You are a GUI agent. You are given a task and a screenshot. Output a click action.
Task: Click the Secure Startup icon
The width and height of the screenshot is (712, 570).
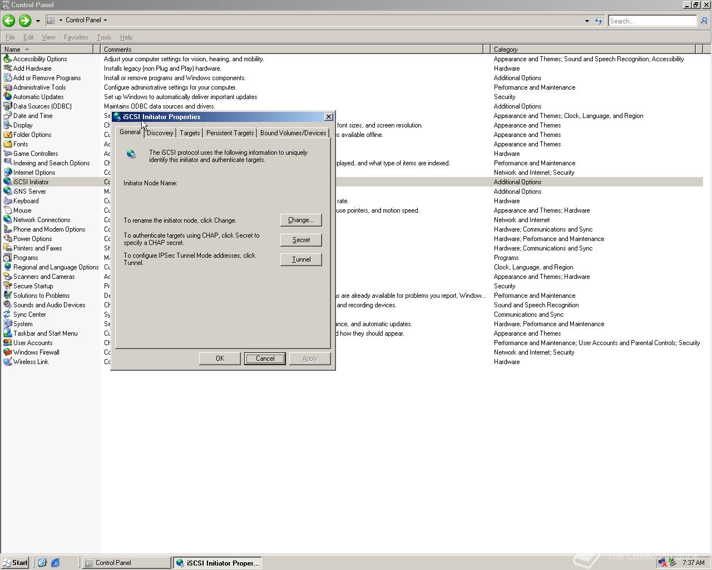[7, 286]
